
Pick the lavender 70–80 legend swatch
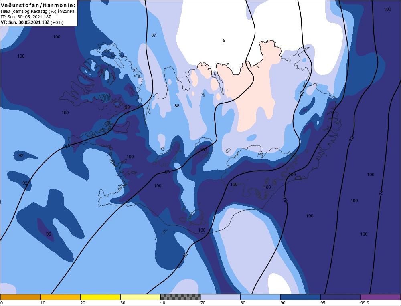[x=221, y=297]
